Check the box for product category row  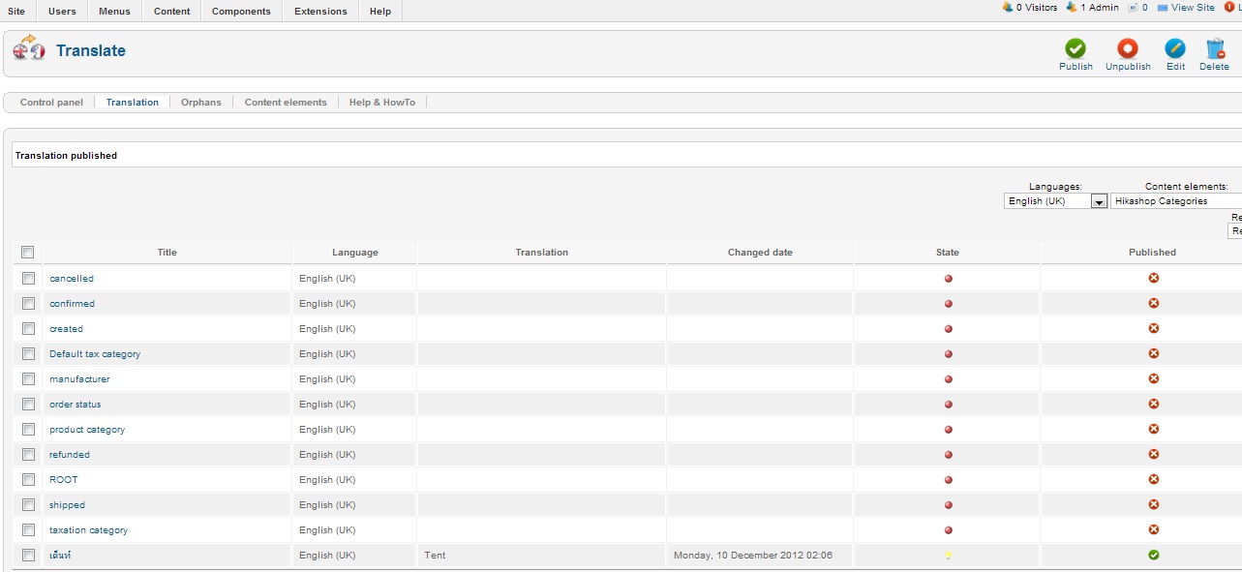point(28,429)
